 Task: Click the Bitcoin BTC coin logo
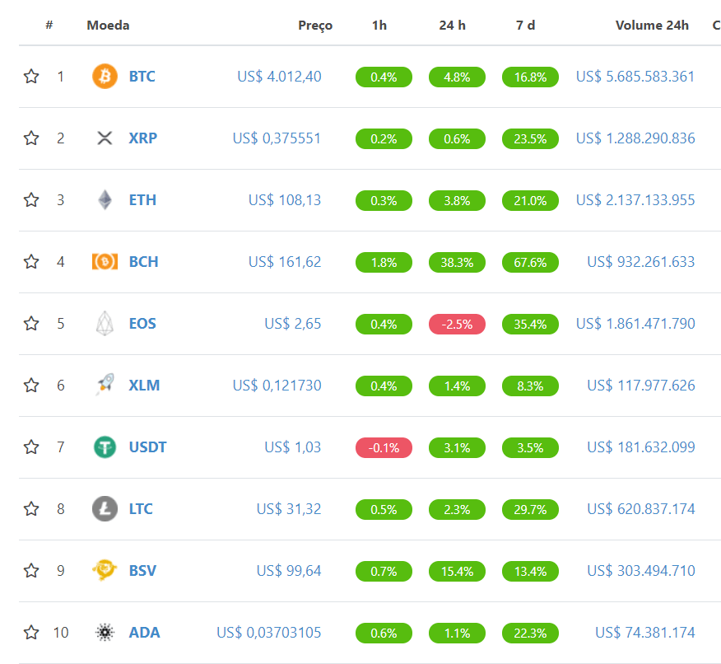[105, 77]
